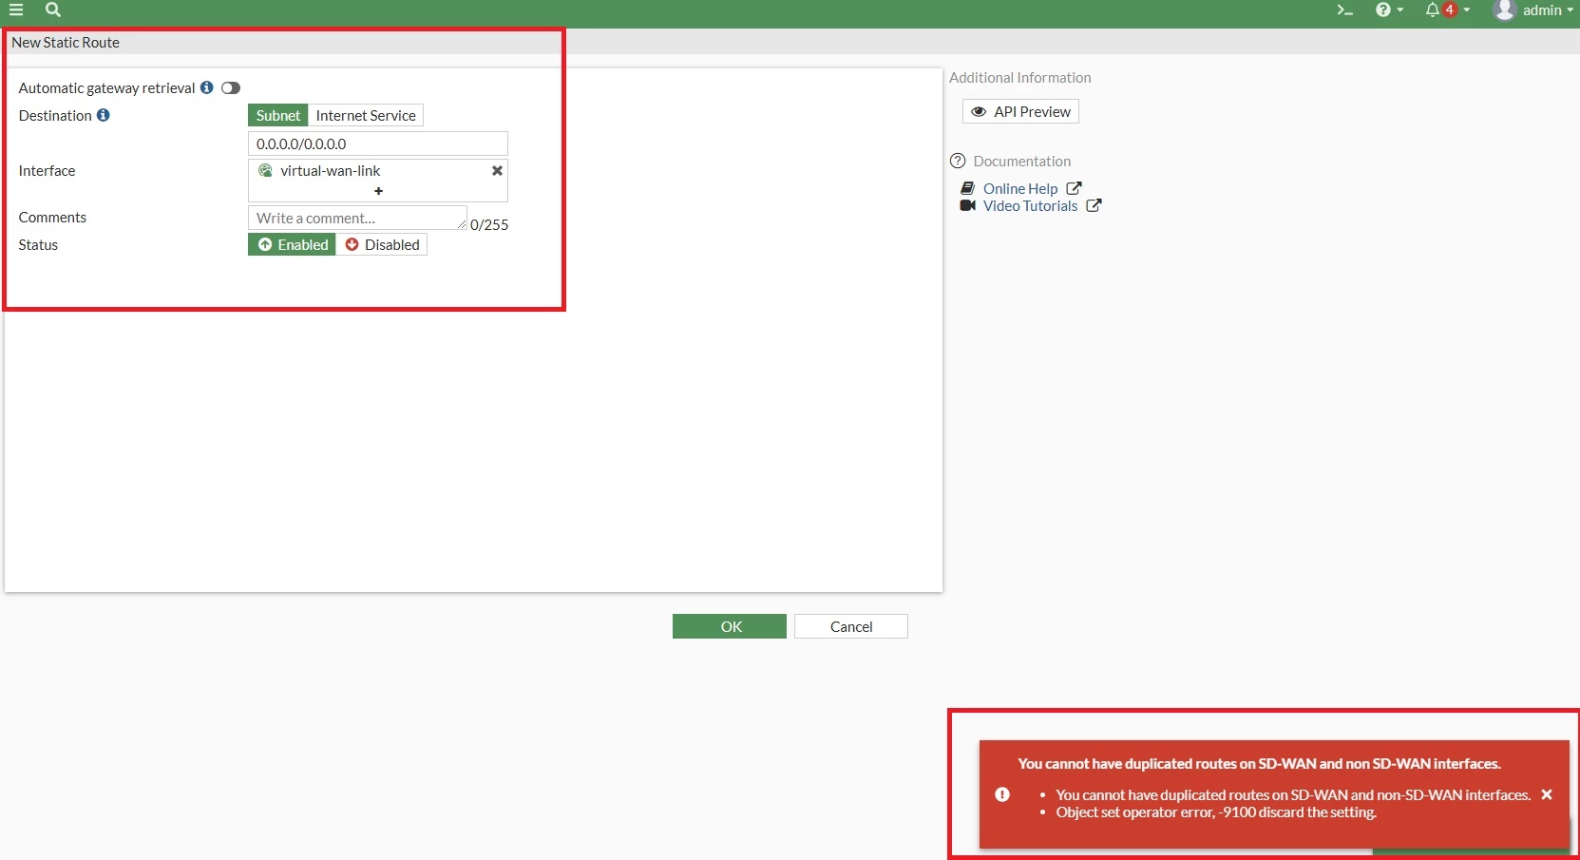This screenshot has height=860, width=1580.
Task: Open the notifications bell
Action: [1432, 10]
